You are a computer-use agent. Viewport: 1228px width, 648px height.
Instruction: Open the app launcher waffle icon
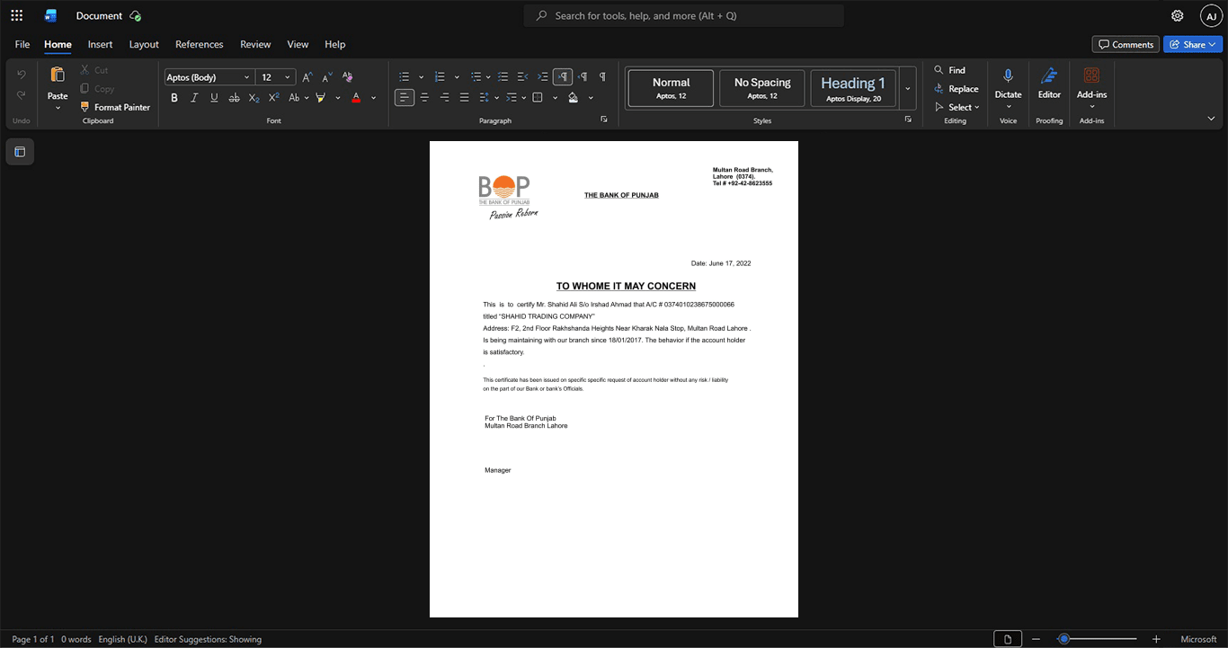pos(16,15)
